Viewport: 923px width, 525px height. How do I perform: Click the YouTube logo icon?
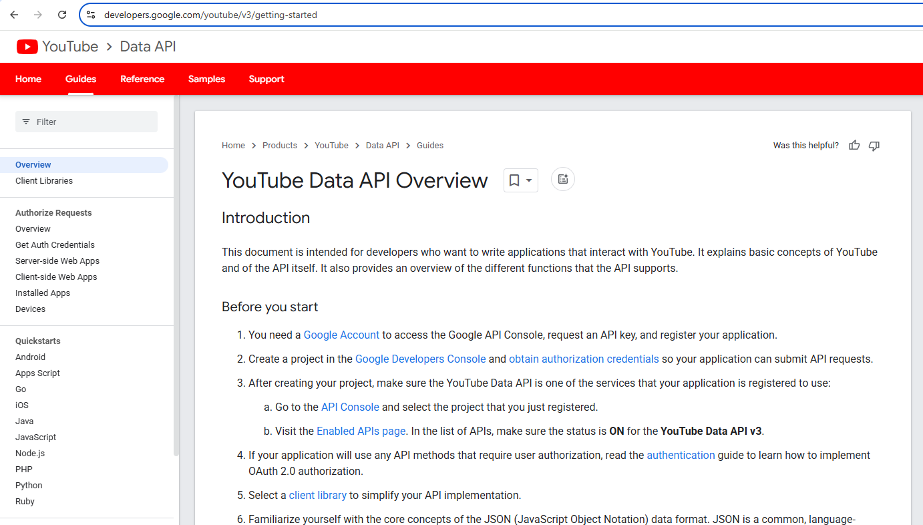(x=27, y=47)
